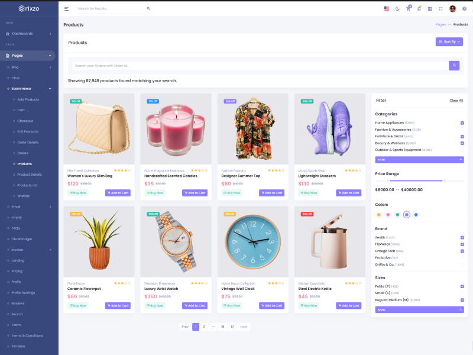Image resolution: width=473 pixels, height=355 pixels.
Task: Open the Sort By dropdown
Action: tap(449, 42)
